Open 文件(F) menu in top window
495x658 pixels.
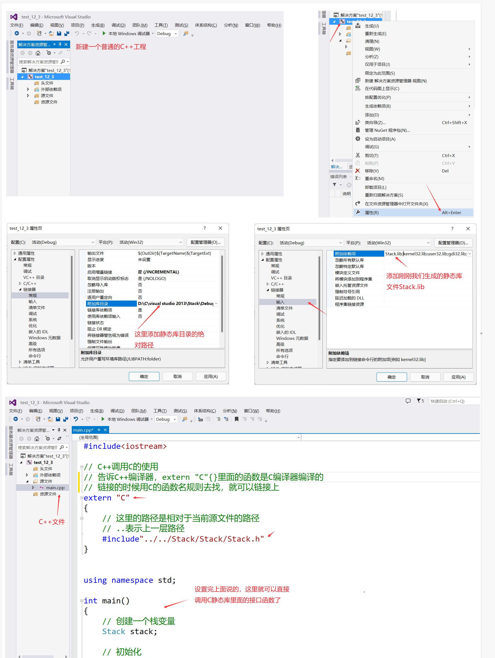point(16,25)
